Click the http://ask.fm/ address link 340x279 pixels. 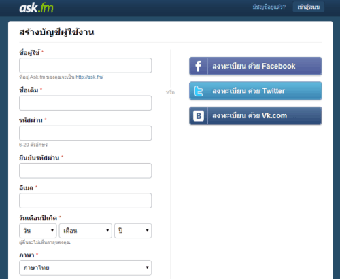point(90,77)
